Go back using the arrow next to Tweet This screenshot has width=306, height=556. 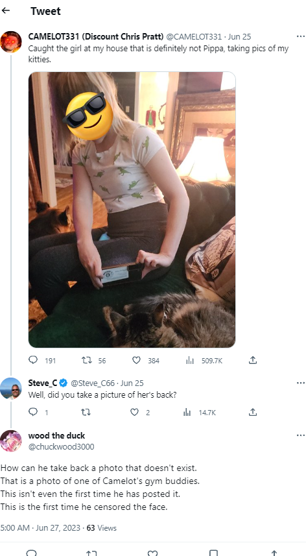point(5,10)
